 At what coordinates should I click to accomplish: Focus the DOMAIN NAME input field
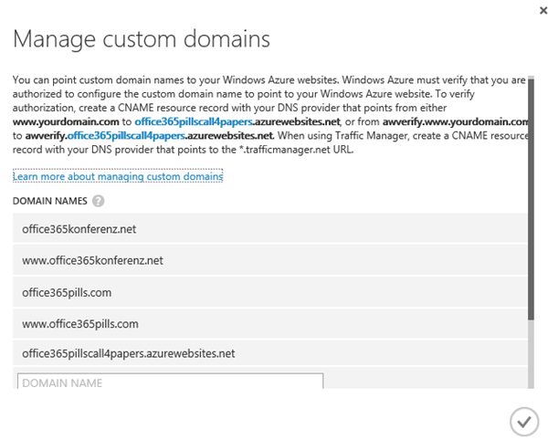pos(170,382)
